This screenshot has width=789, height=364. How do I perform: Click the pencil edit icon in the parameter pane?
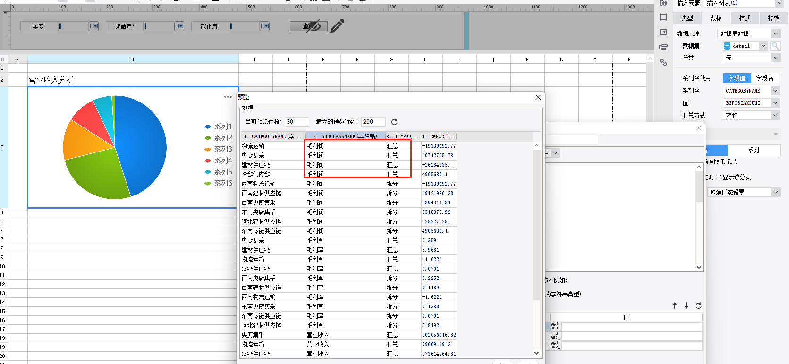click(x=337, y=26)
